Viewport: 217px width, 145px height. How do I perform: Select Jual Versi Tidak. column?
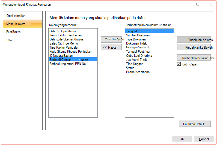[x=149, y=60]
